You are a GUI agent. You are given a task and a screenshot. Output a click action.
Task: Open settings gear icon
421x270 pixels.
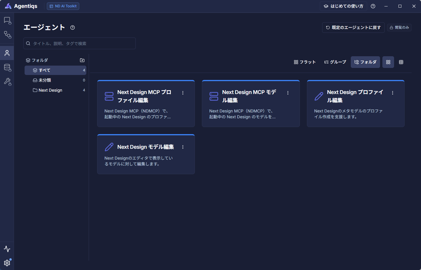pos(7,263)
